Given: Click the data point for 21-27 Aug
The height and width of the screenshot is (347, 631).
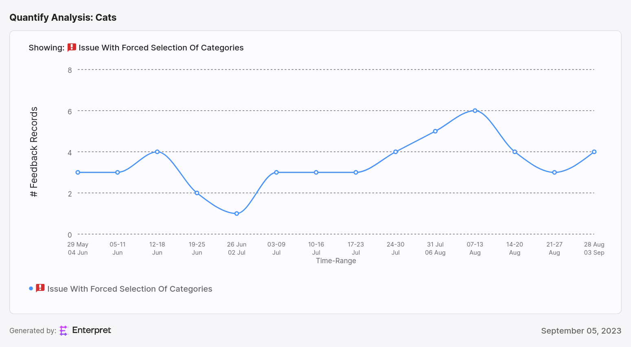Looking at the screenshot, I should [x=554, y=172].
